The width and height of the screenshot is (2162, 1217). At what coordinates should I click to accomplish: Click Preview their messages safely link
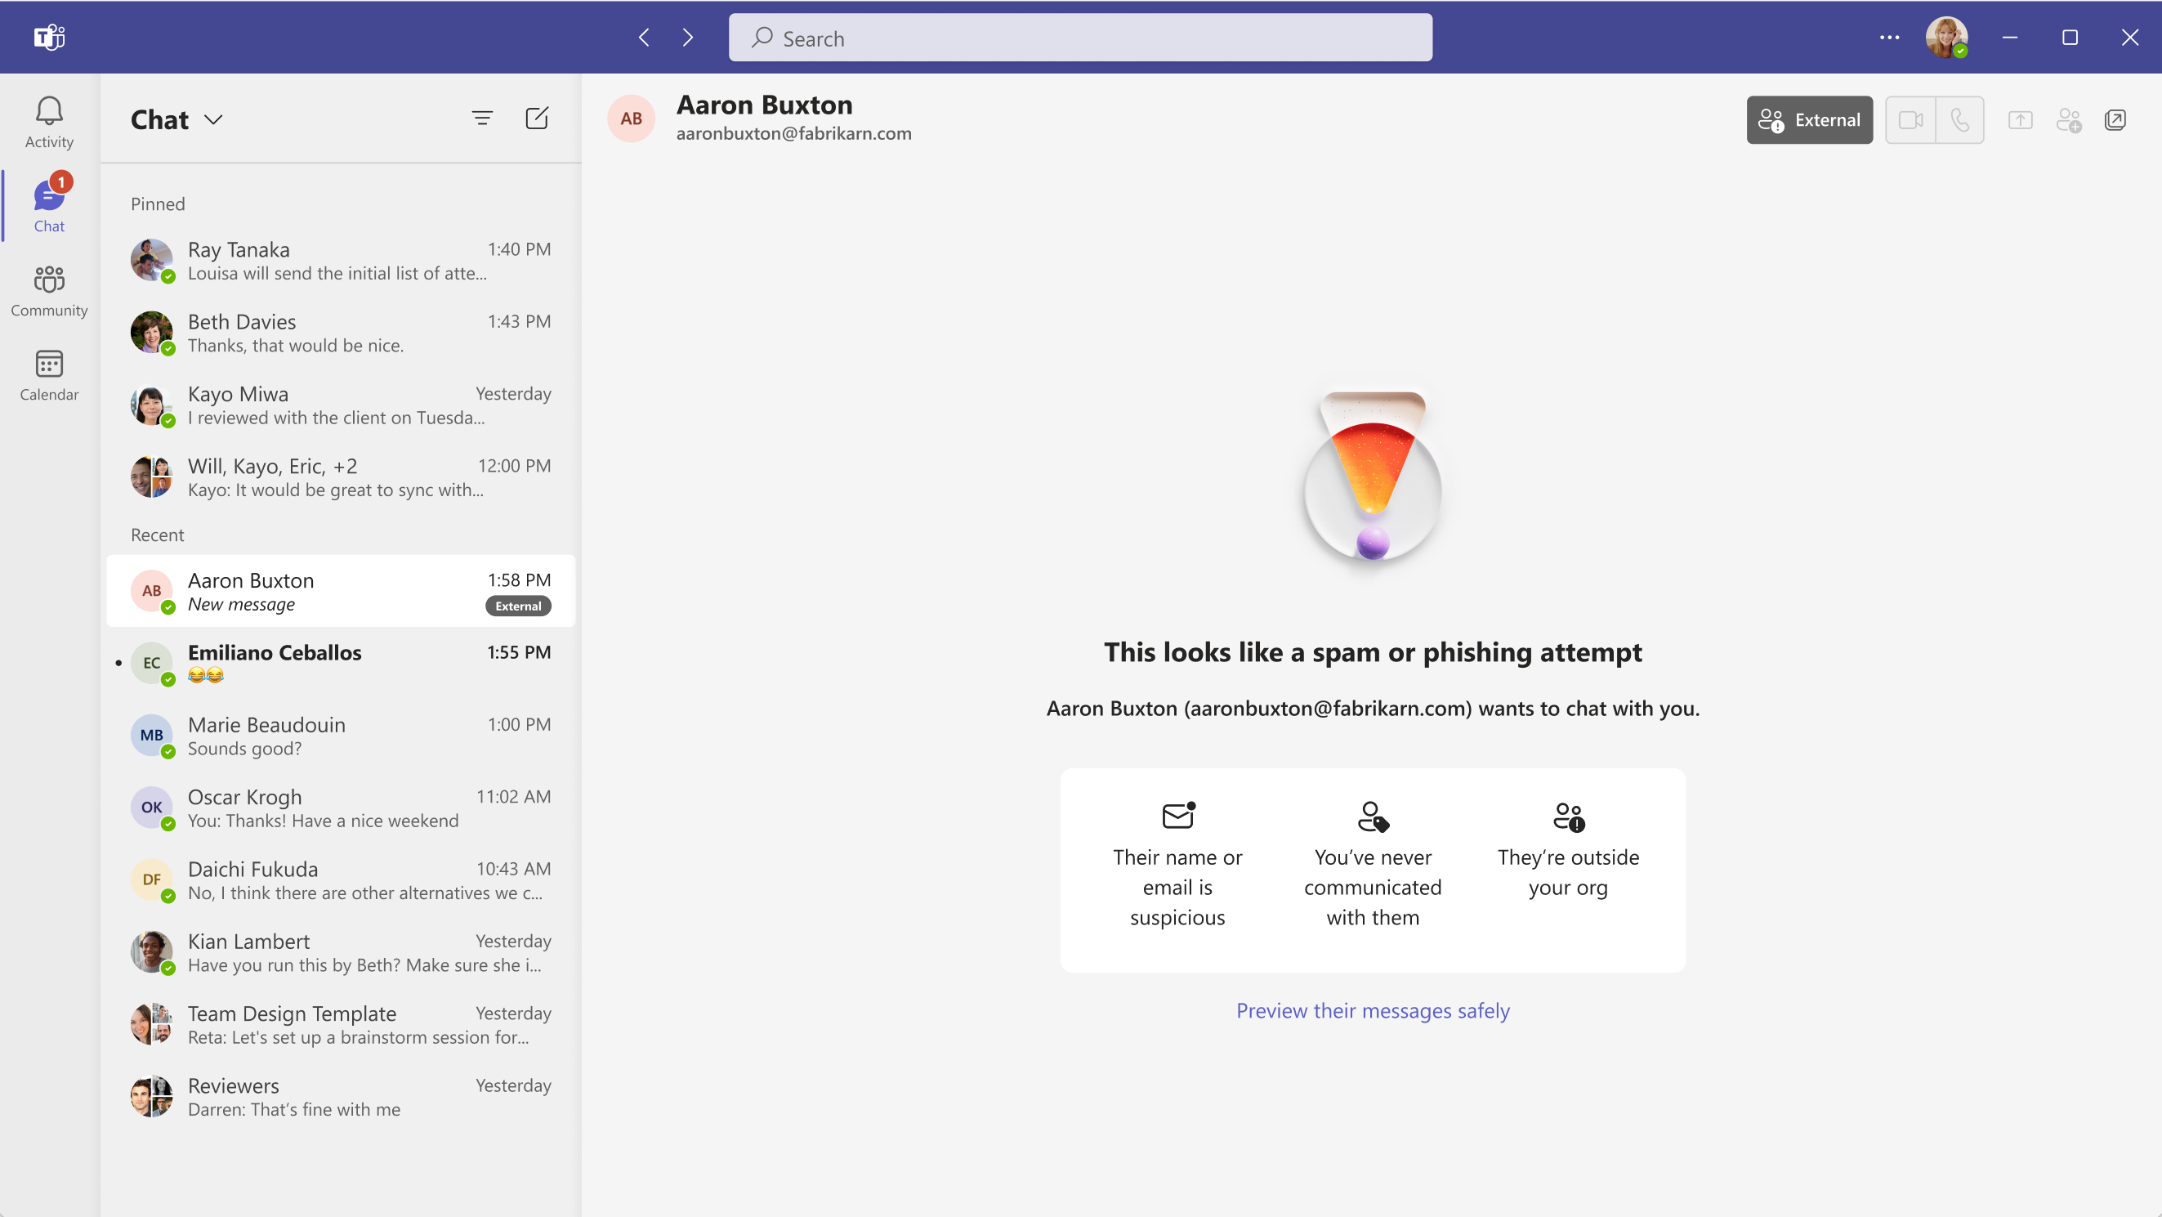1372,1009
